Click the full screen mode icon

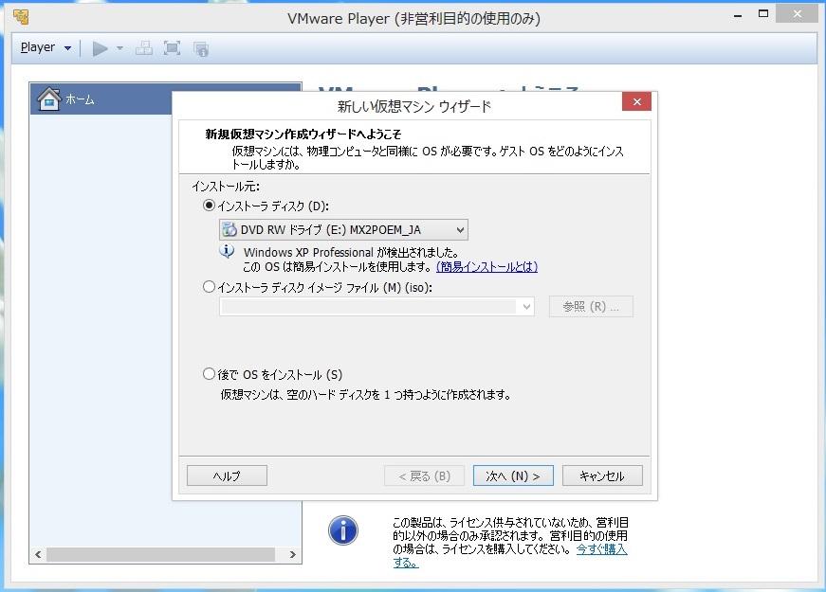tap(173, 48)
